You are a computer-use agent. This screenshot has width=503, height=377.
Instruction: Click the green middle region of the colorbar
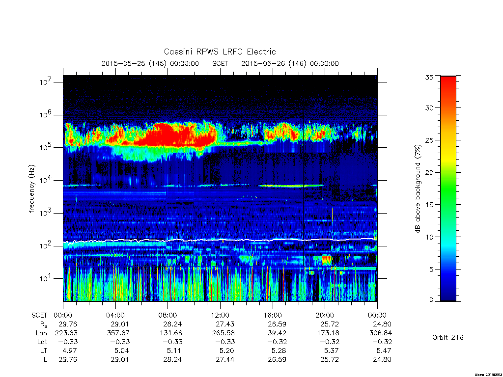(448, 189)
